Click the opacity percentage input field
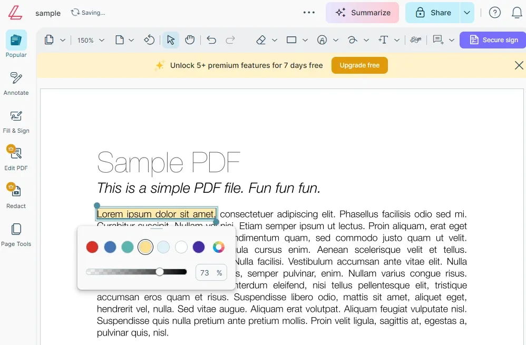This screenshot has width=526, height=345. [211, 272]
